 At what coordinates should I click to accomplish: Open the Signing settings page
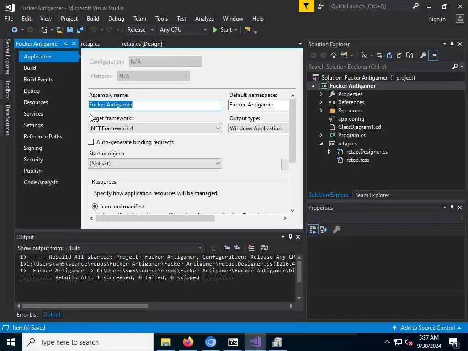(x=33, y=148)
